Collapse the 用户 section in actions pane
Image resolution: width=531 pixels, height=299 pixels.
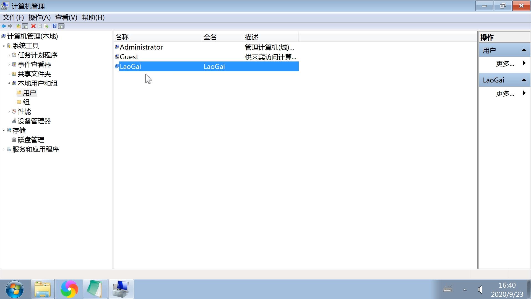tap(524, 50)
